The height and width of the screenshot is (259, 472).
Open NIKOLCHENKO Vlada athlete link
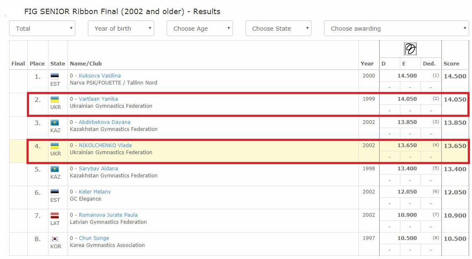105,145
